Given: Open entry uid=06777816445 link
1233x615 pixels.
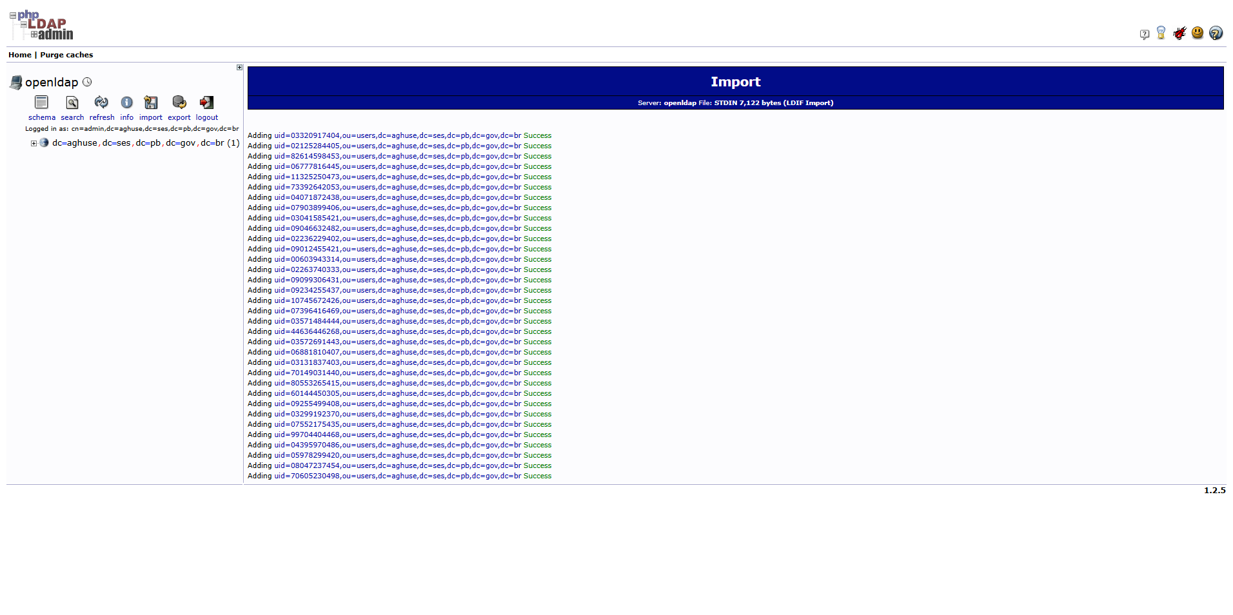Looking at the screenshot, I should 398,166.
